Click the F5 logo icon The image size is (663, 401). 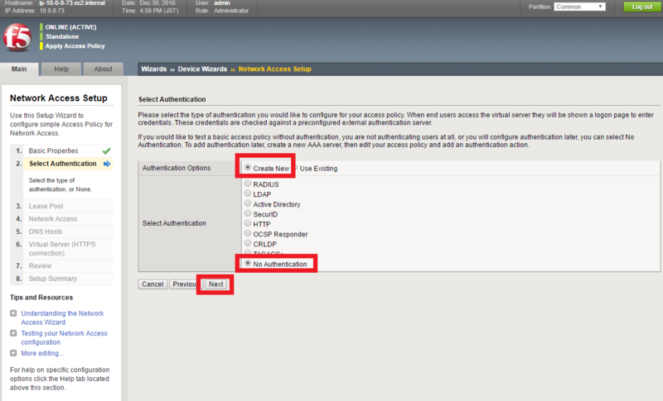(17, 37)
